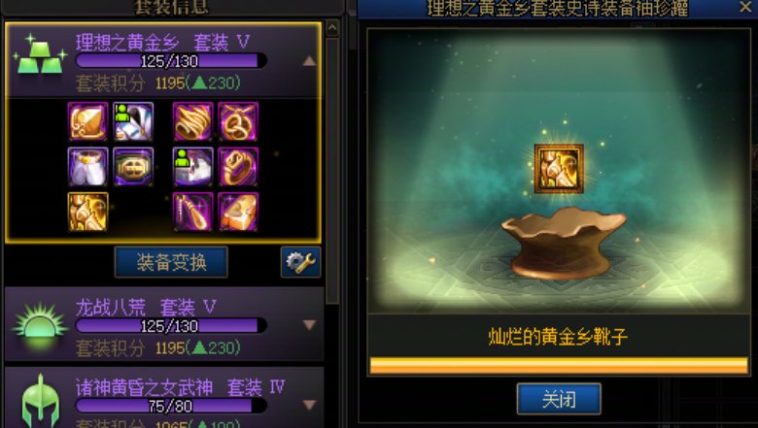Select the golden boots icon in set grid
This screenshot has height=428, width=758.
pos(88,212)
